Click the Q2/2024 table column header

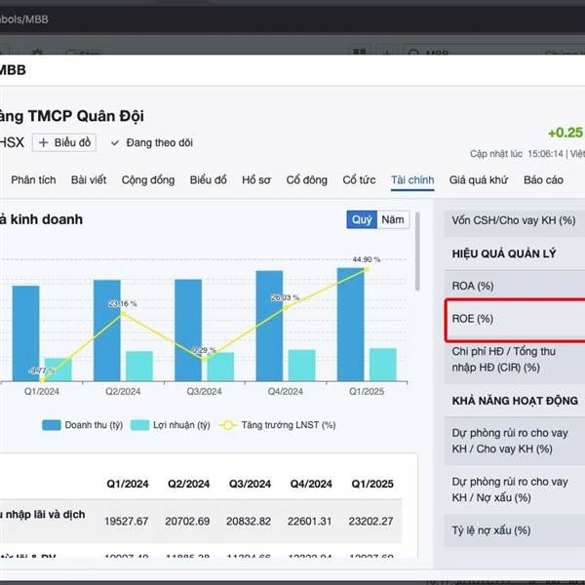tap(188, 484)
